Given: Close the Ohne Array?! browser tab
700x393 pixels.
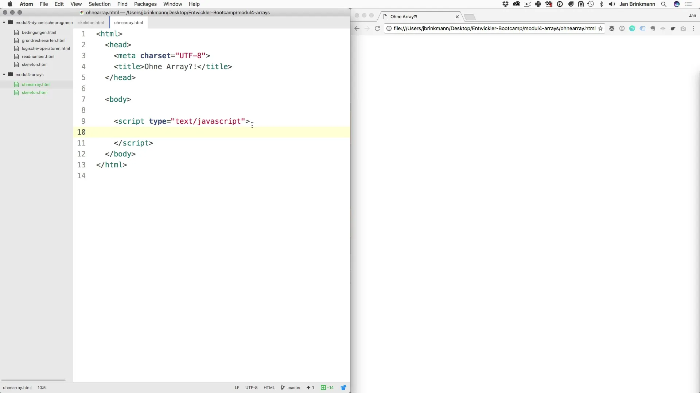Looking at the screenshot, I should pos(457,17).
